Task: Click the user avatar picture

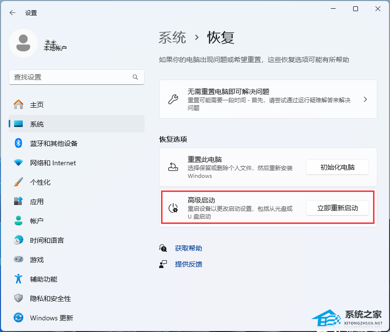Action: click(x=23, y=43)
